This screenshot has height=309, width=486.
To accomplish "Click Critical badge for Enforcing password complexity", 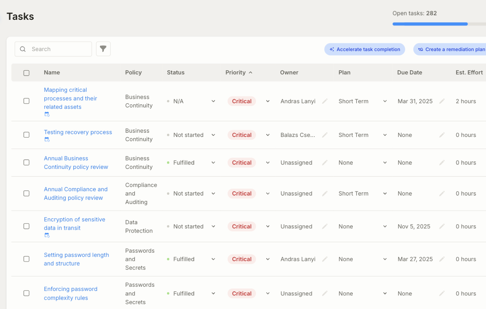I will (x=242, y=293).
